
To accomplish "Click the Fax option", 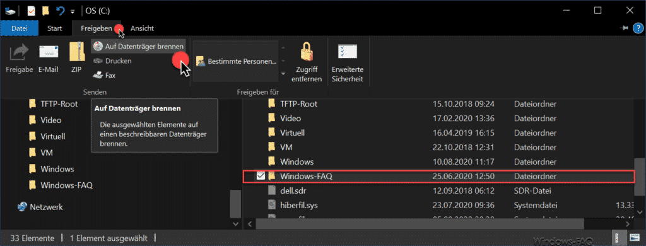I will pyautogui.click(x=105, y=76).
